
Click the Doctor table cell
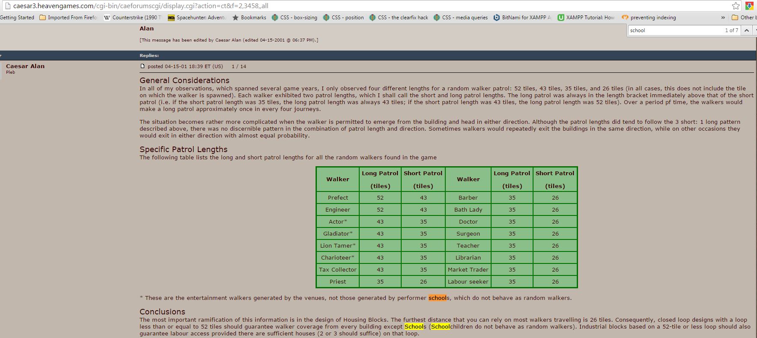point(468,221)
